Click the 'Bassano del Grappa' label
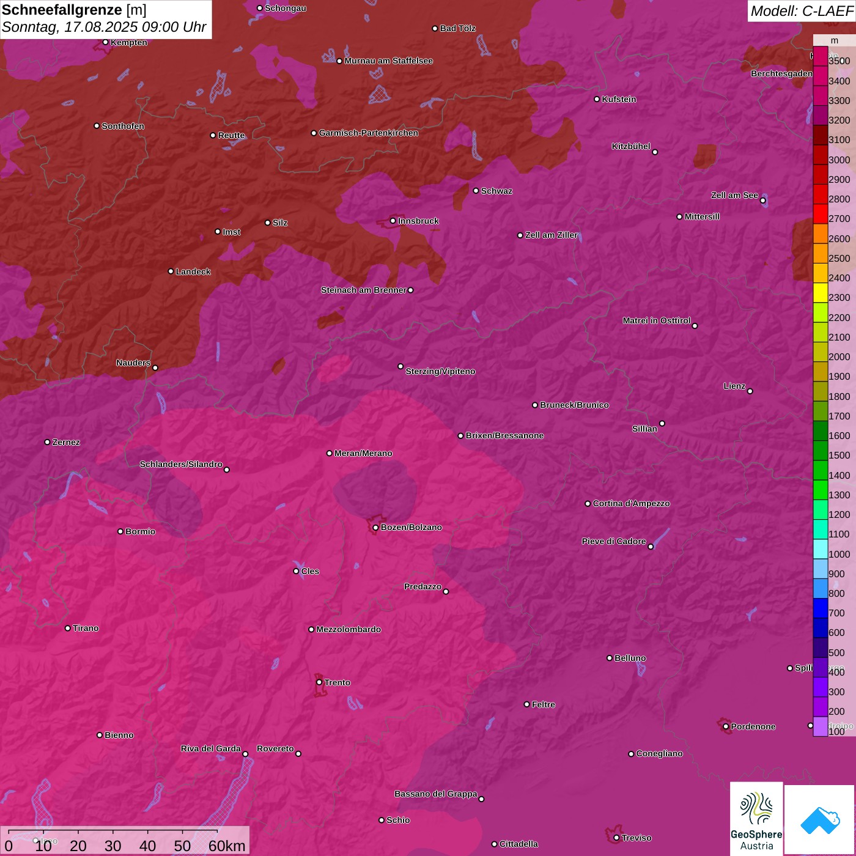 (436, 794)
